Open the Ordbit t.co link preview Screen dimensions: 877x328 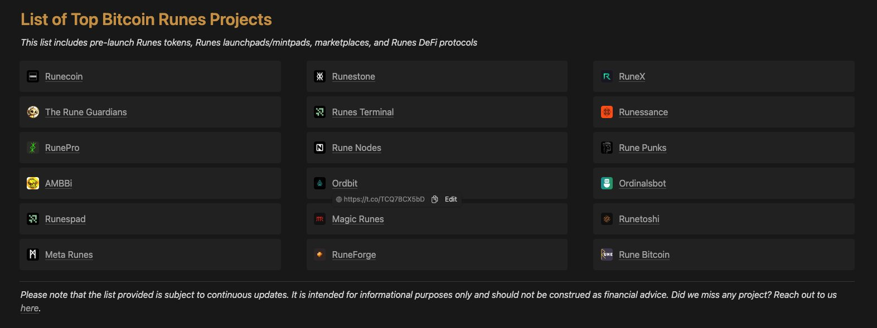coord(384,199)
